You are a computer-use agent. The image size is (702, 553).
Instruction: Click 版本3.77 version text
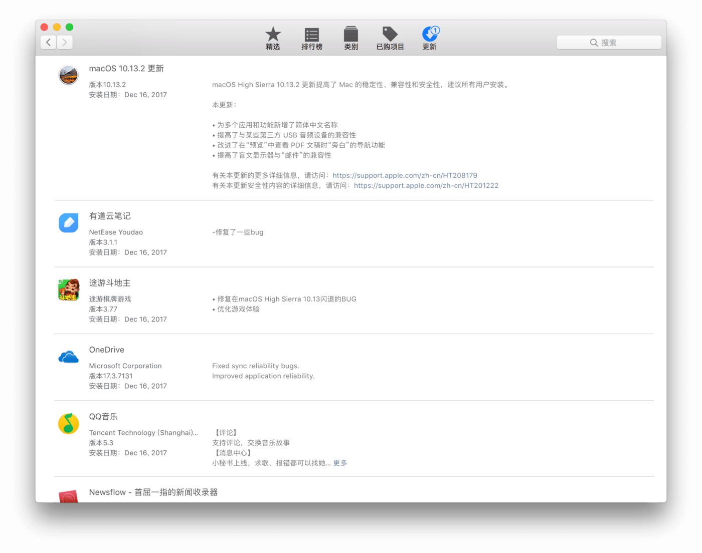tap(103, 309)
